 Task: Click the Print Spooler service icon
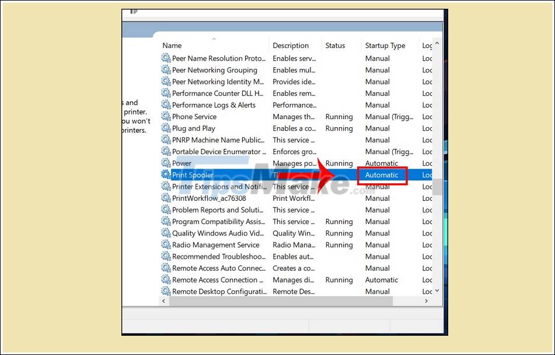point(165,175)
